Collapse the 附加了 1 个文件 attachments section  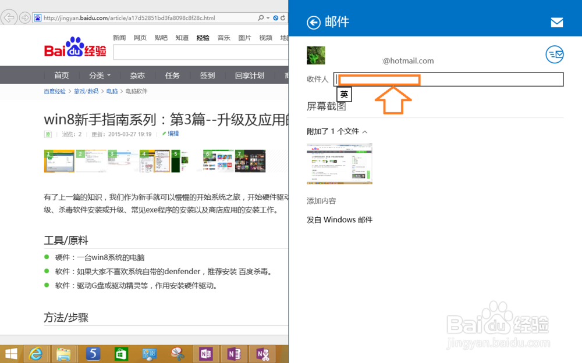click(337, 131)
